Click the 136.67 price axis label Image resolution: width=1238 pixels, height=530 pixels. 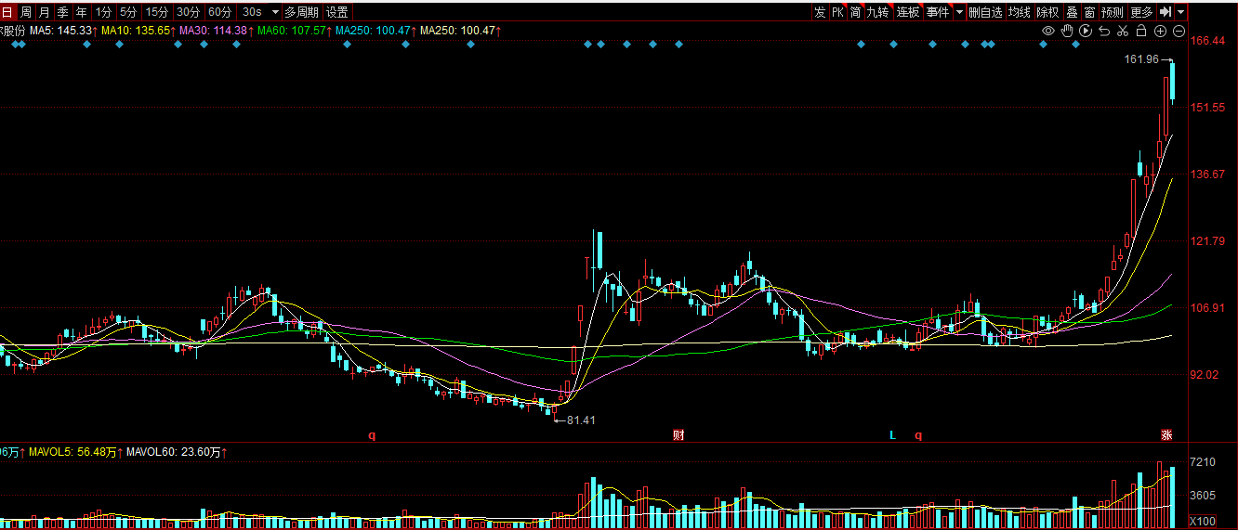point(1207,175)
